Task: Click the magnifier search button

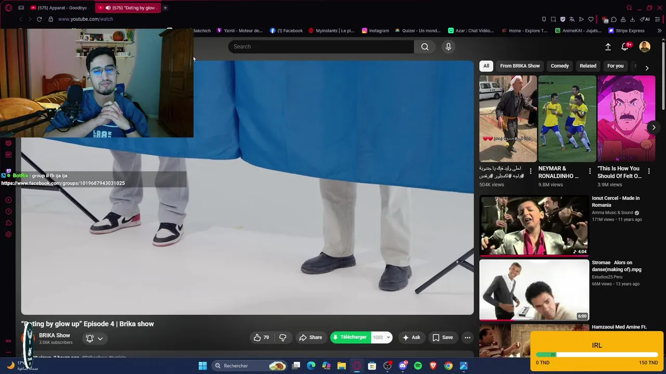Action: pos(425,47)
